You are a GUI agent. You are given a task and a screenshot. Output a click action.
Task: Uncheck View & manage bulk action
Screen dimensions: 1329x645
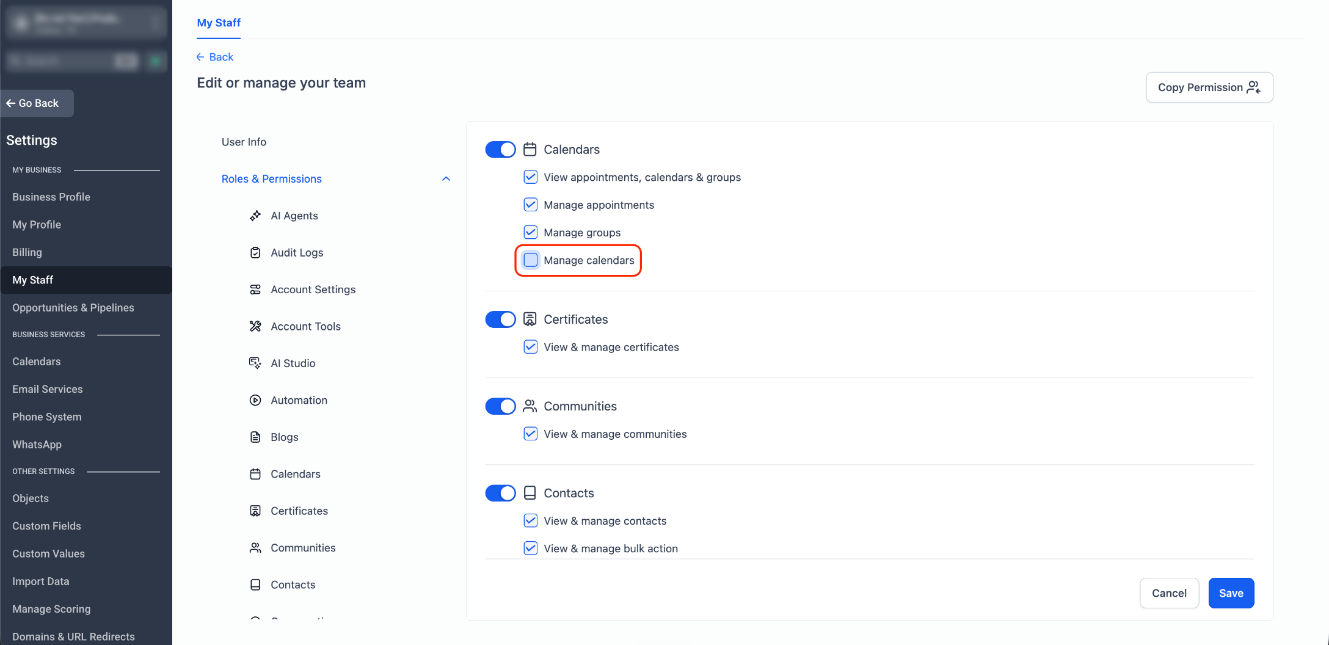[531, 548]
